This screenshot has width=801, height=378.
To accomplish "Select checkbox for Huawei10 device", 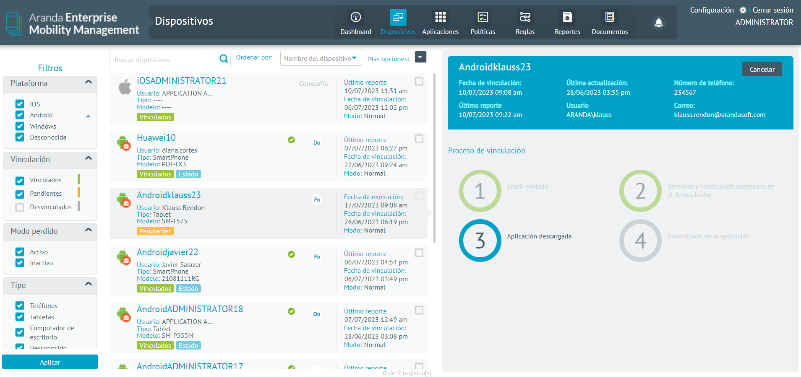I will (x=419, y=139).
